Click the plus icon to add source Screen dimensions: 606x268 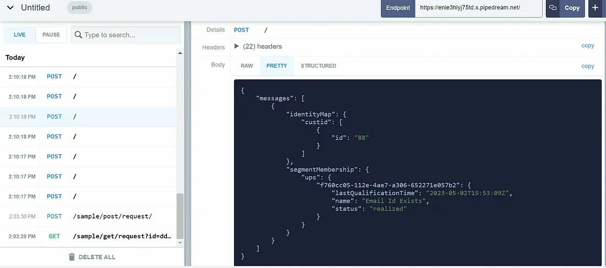coord(595,8)
